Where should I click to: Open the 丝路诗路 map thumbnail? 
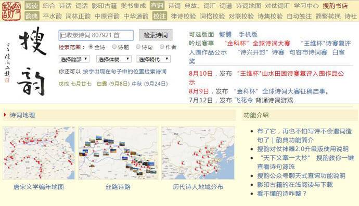click(x=118, y=153)
